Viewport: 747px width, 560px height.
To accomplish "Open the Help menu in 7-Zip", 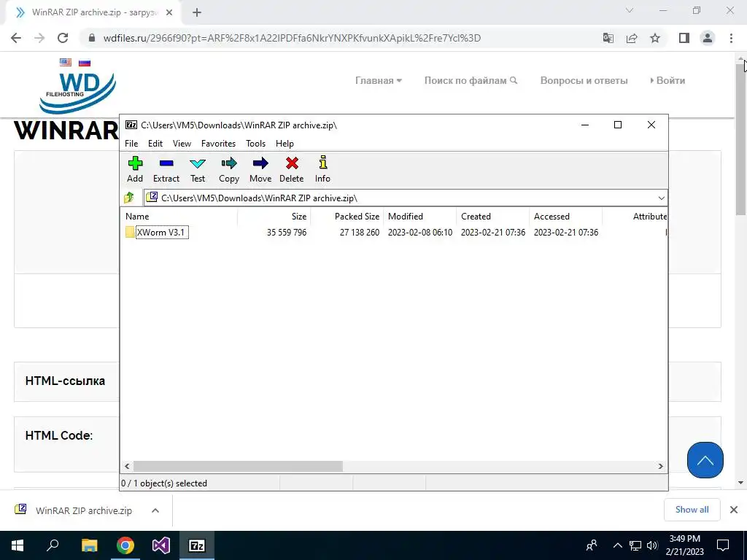I will (285, 144).
